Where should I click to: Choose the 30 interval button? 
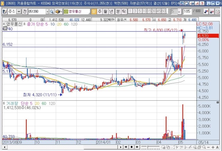coord(154,11)
